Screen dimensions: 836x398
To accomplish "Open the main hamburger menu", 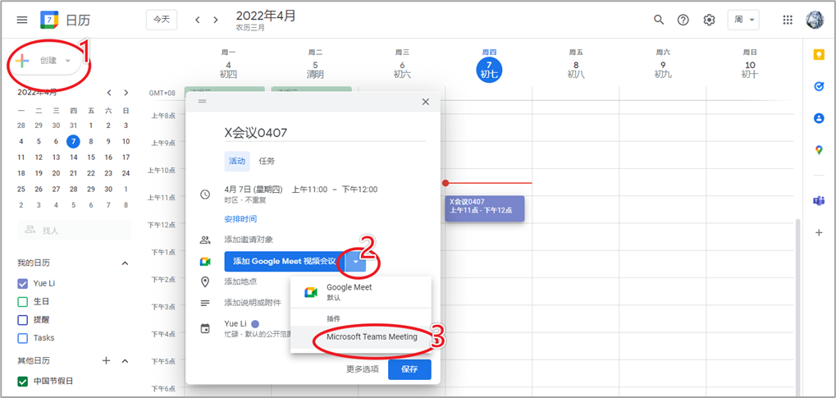I will click(x=22, y=20).
